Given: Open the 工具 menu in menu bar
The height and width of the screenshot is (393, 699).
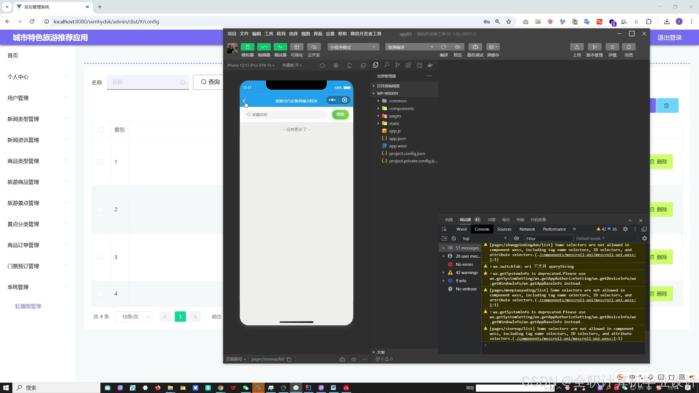Looking at the screenshot, I should point(268,34).
